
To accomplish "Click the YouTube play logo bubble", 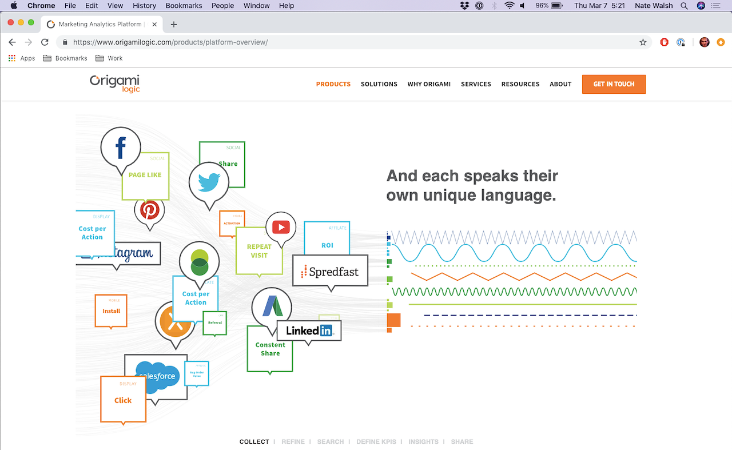I will [x=281, y=228].
